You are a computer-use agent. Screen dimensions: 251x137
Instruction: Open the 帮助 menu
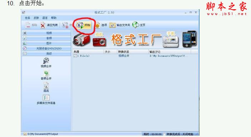click(x=54, y=18)
